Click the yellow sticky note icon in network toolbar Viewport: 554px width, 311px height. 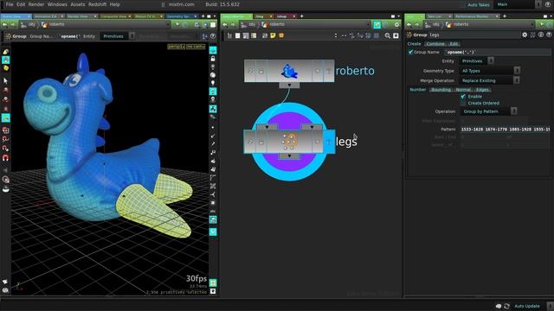click(274, 35)
